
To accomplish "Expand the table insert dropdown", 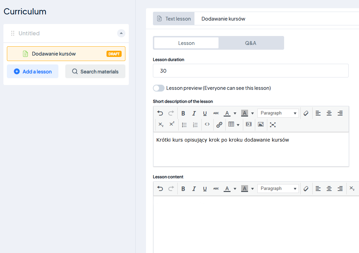I will point(238,125).
